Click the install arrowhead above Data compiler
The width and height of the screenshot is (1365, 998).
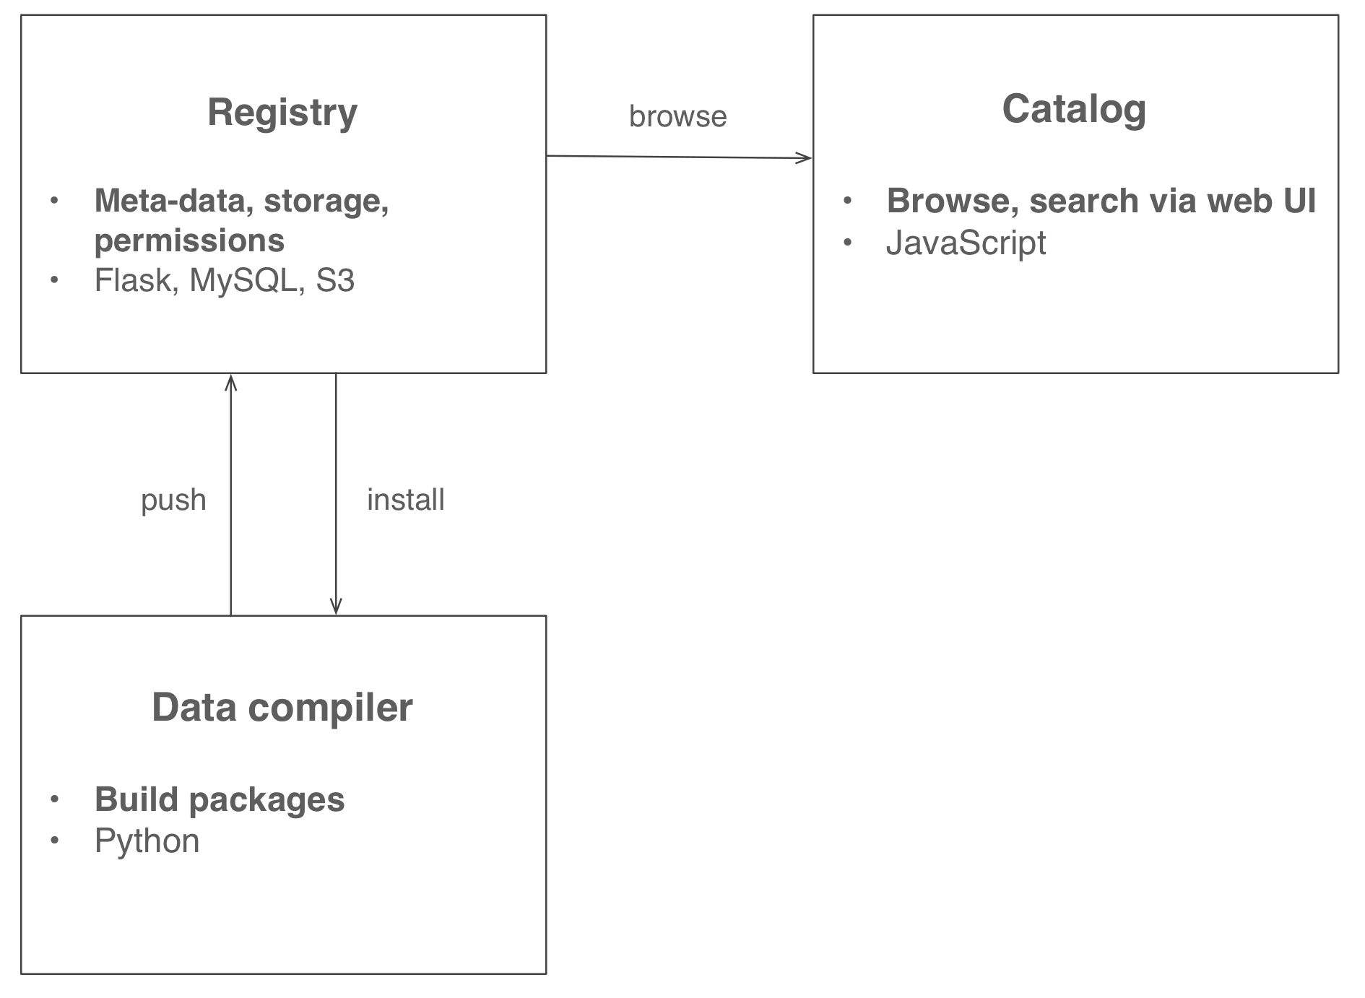tap(336, 607)
